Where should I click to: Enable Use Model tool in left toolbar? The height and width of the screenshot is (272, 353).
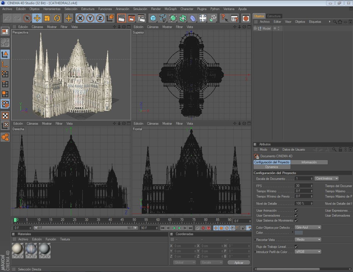click(5, 54)
